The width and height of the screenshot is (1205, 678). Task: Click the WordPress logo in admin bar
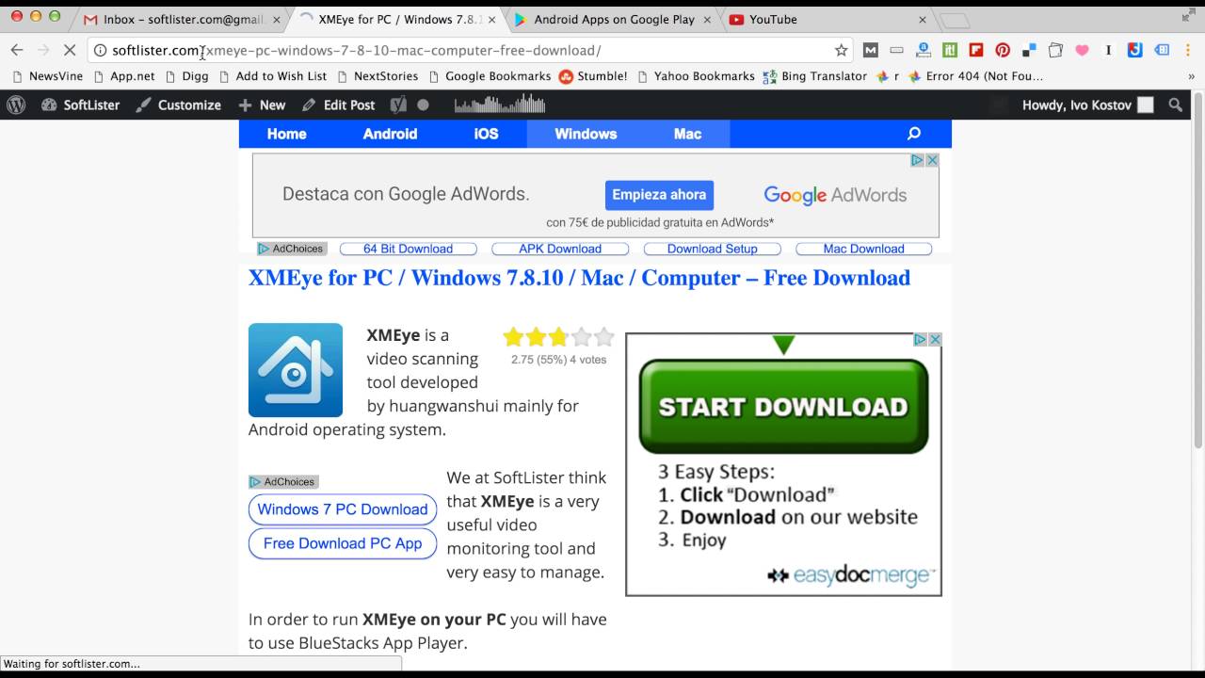[16, 105]
